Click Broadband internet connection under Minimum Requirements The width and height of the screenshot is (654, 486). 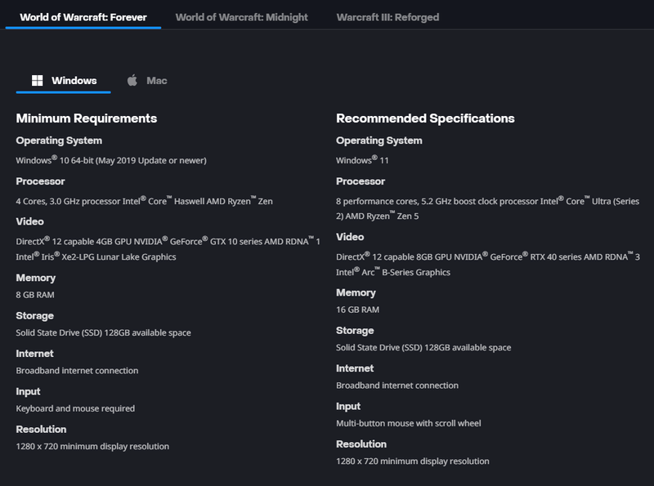(77, 371)
